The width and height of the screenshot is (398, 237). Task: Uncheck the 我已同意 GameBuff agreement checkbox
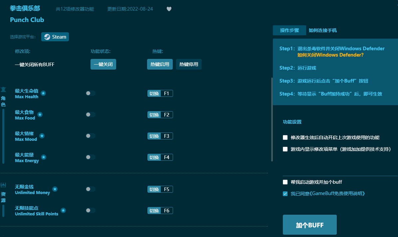coord(285,194)
